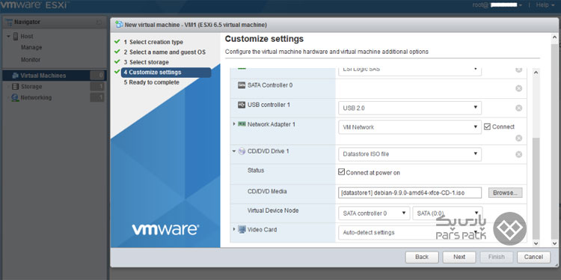Open the Help menu

pyautogui.click(x=545, y=5)
